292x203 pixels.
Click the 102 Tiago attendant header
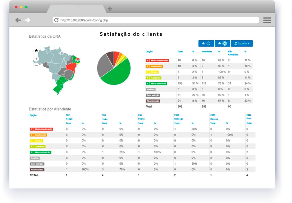pyautogui.click(x=69, y=117)
